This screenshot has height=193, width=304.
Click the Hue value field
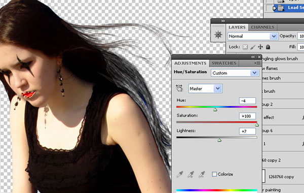[x=247, y=101]
